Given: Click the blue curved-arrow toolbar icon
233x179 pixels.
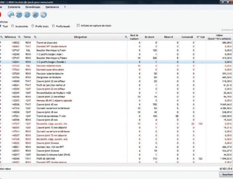Looking at the screenshot, I should click(x=11, y=15).
